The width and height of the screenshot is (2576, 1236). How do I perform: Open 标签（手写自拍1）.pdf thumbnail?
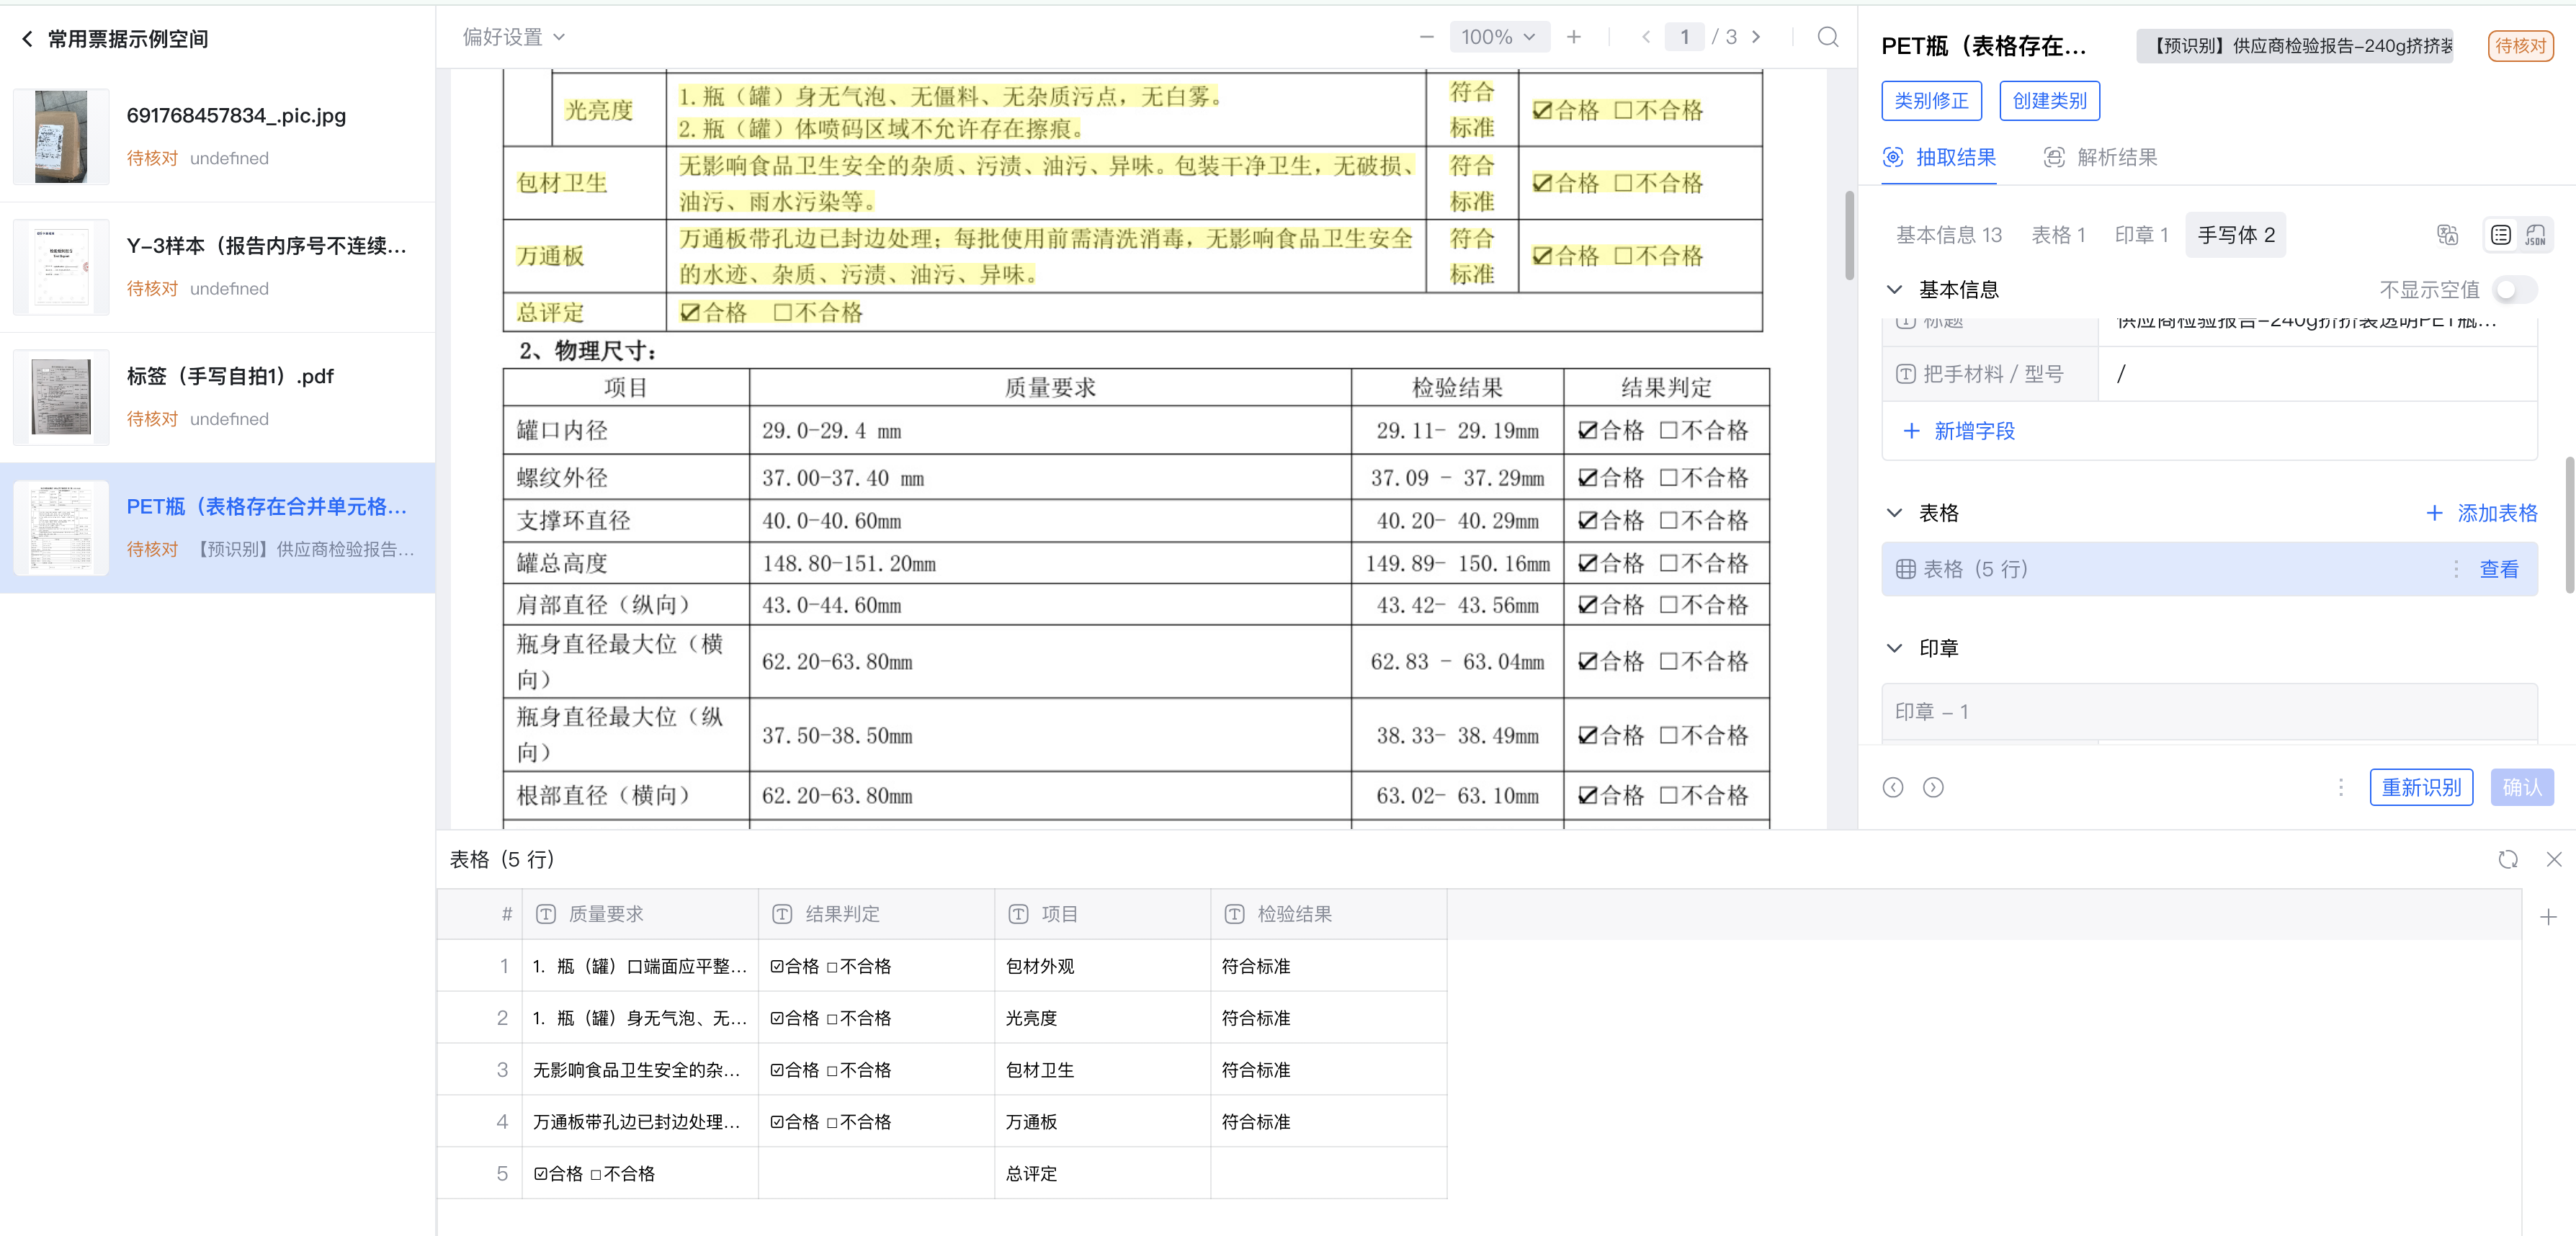(61, 397)
